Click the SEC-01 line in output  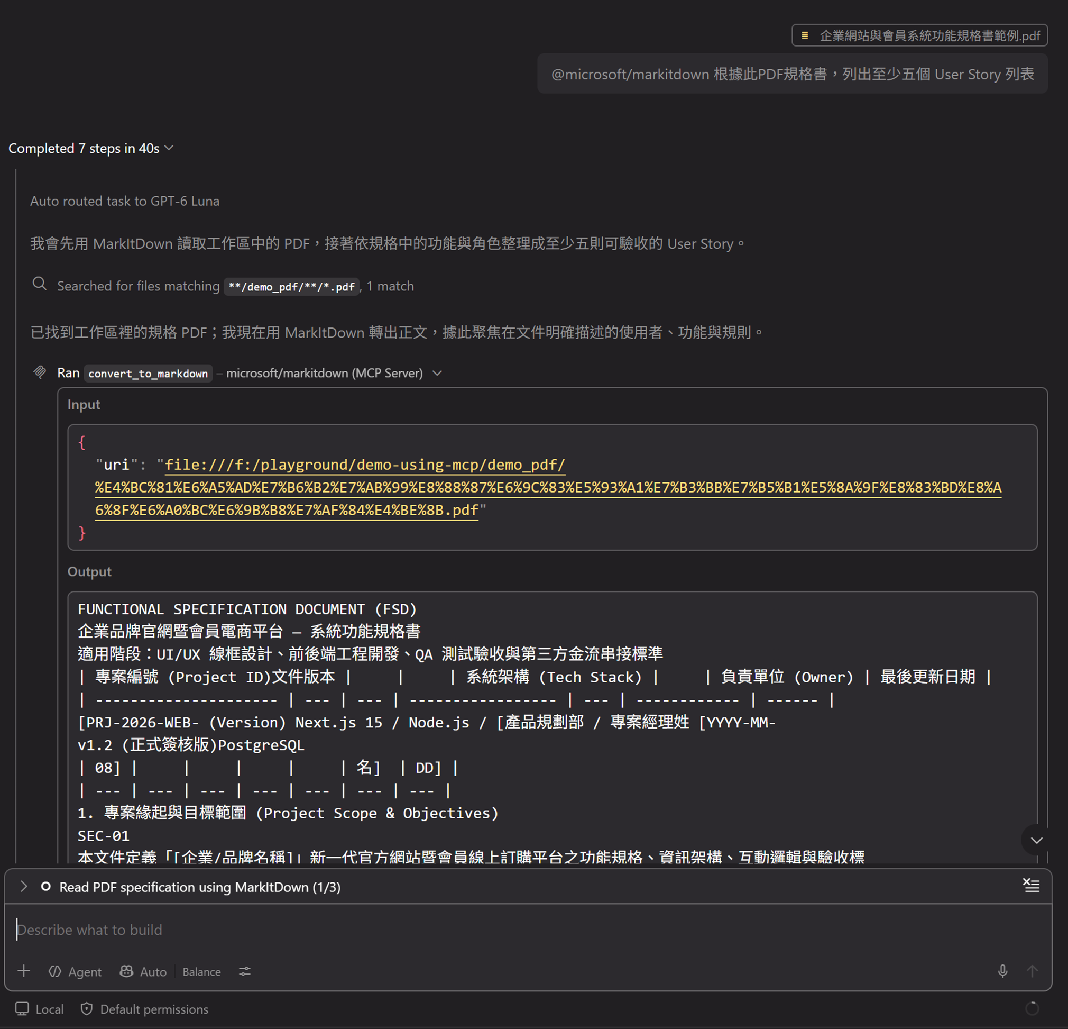104,836
